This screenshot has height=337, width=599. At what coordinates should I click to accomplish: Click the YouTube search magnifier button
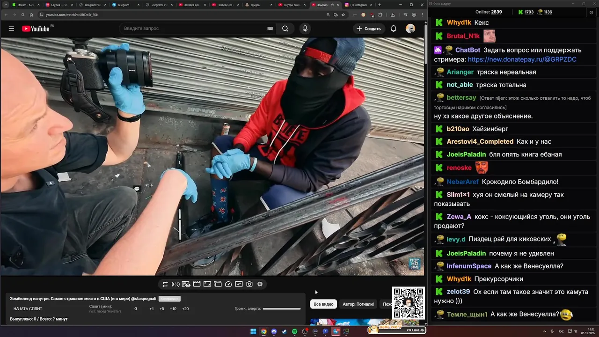tap(285, 29)
